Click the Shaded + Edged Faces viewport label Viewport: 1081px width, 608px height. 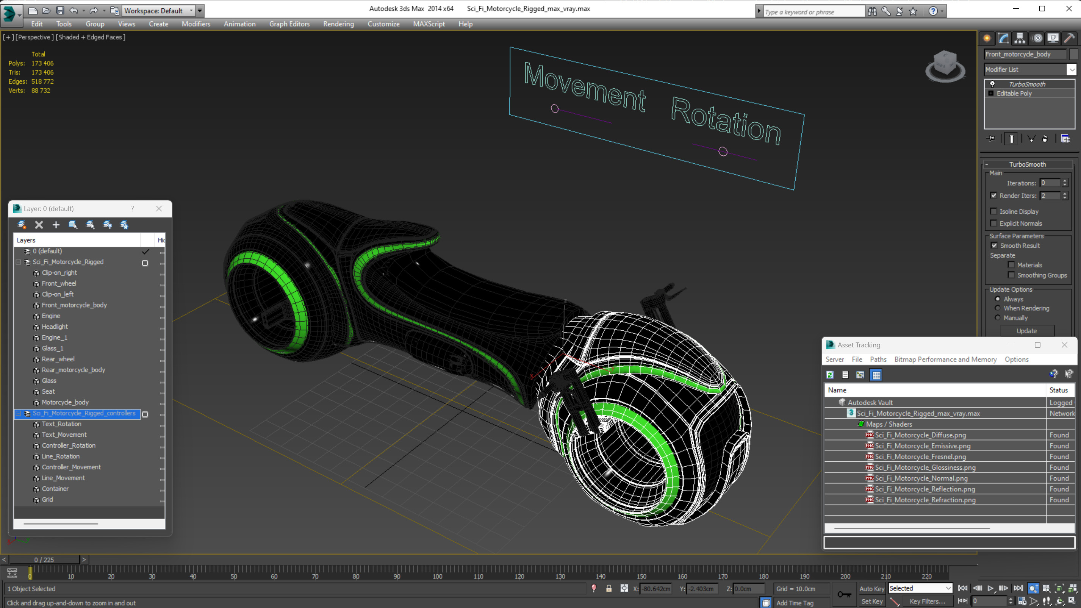(x=90, y=37)
